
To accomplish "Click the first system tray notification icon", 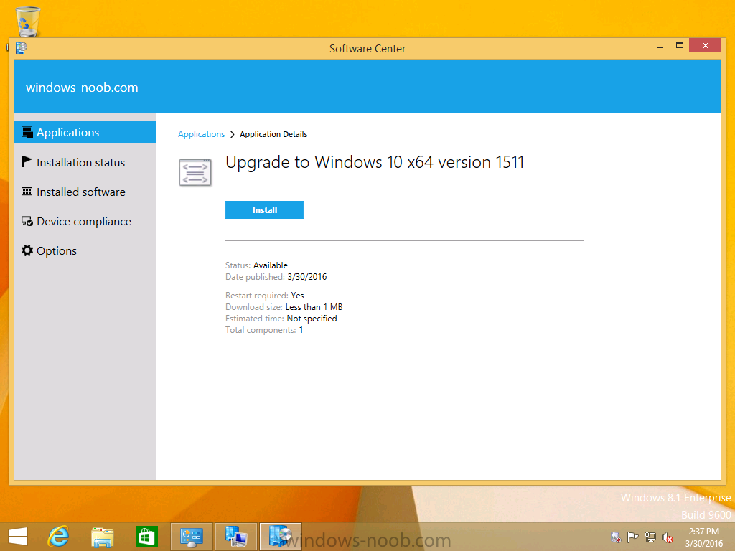I will [x=616, y=537].
